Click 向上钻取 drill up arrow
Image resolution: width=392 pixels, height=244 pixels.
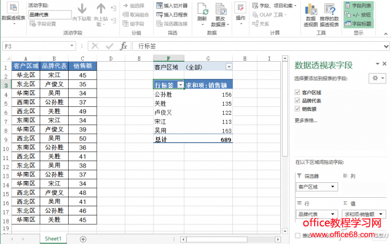pos(101,14)
